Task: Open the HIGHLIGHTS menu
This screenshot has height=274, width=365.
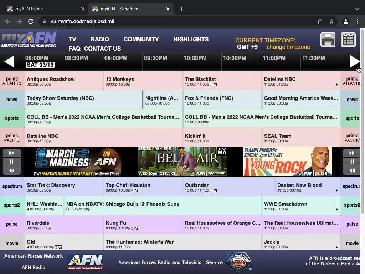Action: pos(191,39)
